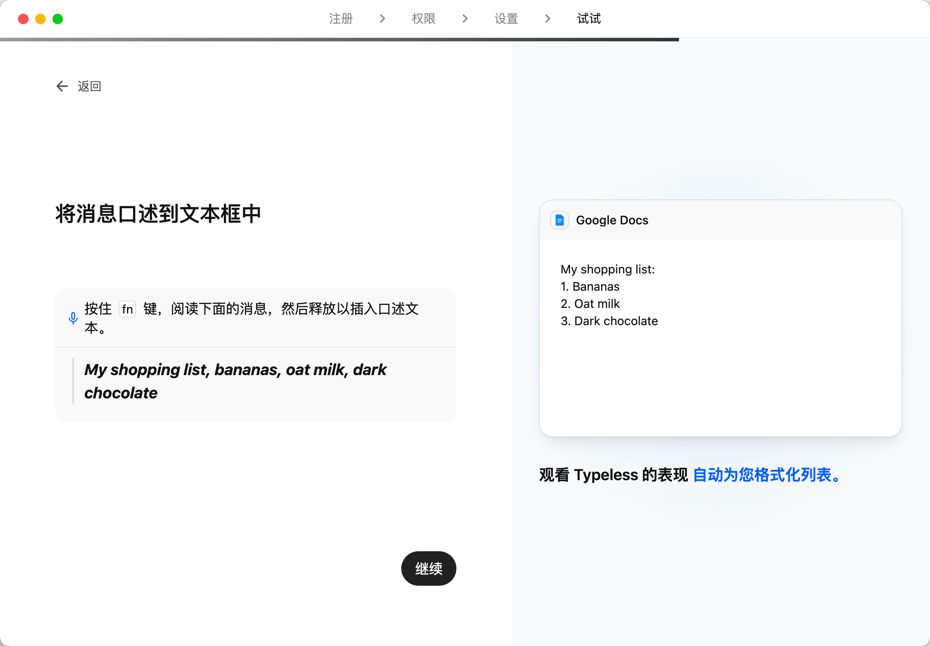Click the chevron after 注册
Viewport: 930px width, 646px height.
coord(382,19)
